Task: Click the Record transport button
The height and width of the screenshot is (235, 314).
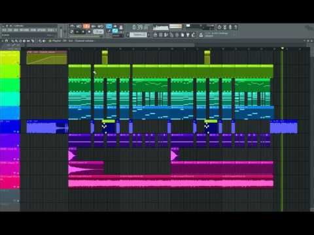Action: [x=89, y=32]
